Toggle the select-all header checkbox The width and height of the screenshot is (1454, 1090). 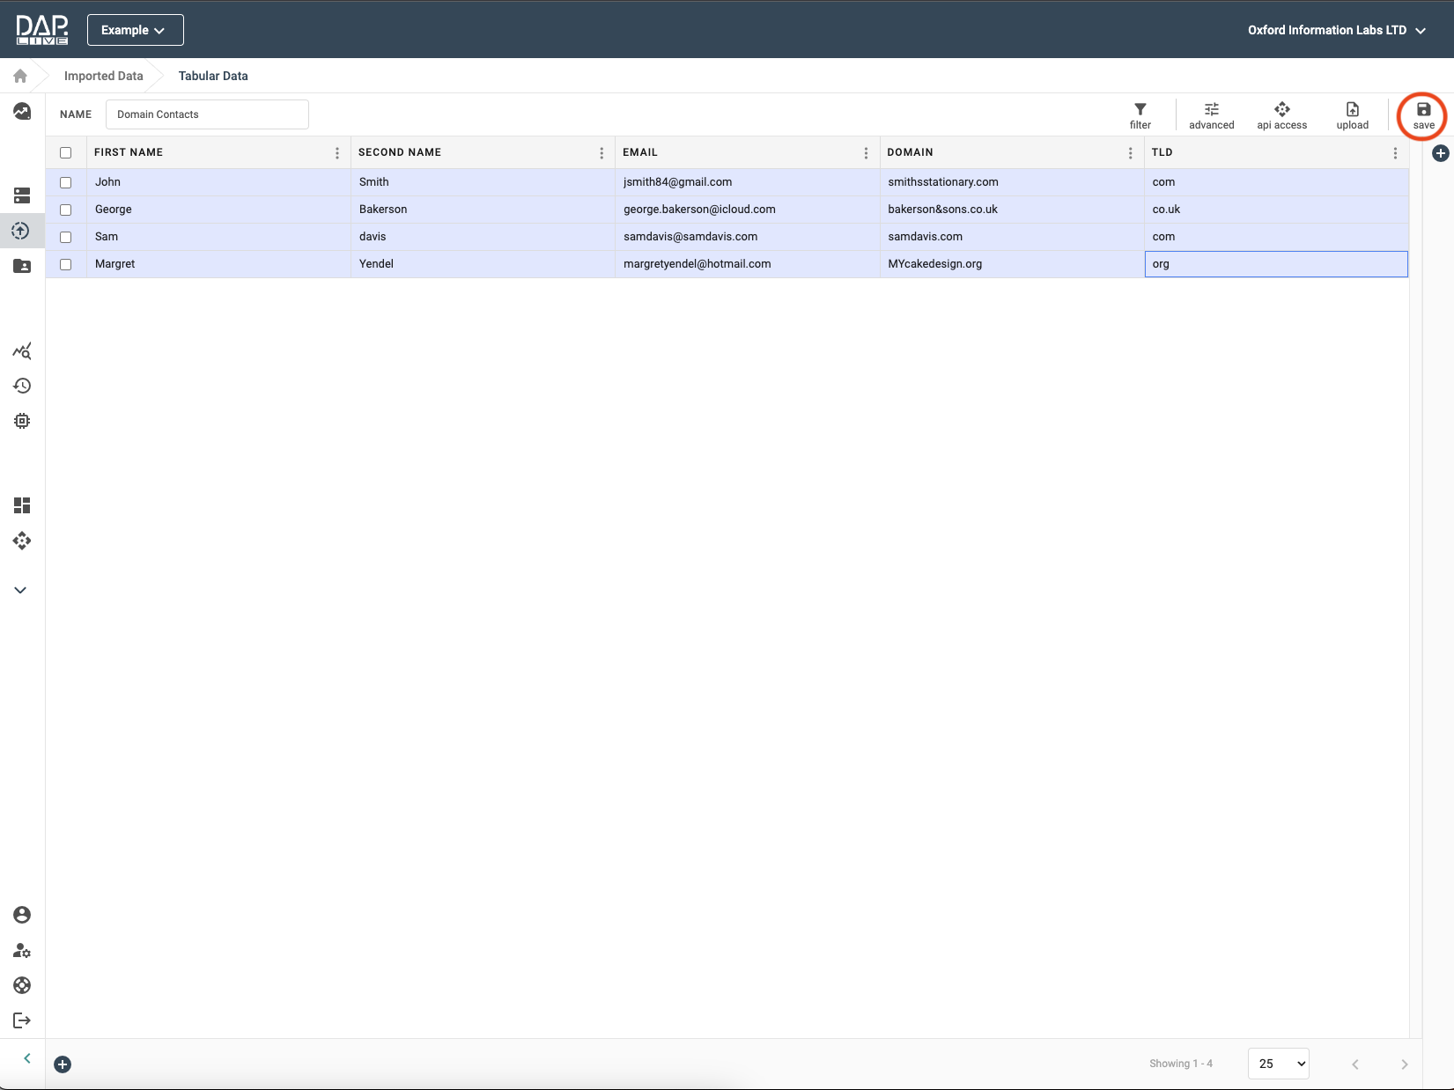click(x=66, y=152)
